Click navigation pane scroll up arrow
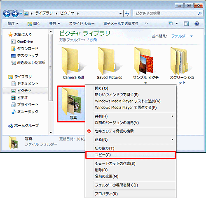Viewport: 206px width, 198px height. point(51,31)
